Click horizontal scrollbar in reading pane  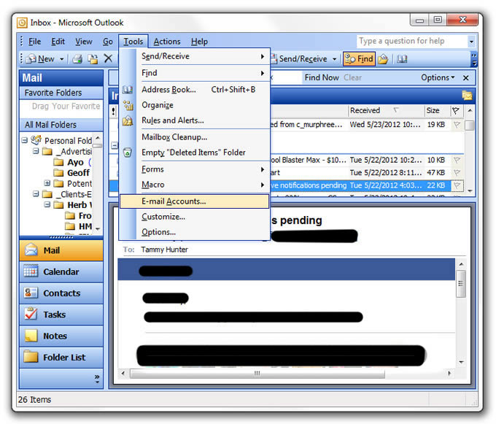[257, 374]
